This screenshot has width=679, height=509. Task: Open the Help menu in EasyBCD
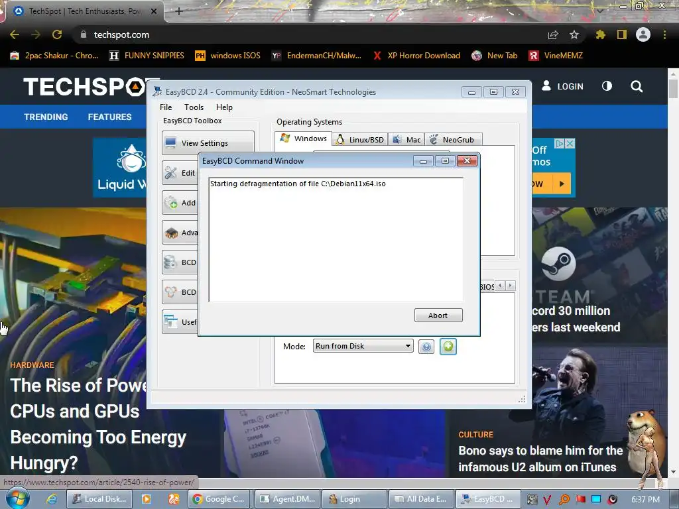pos(224,107)
